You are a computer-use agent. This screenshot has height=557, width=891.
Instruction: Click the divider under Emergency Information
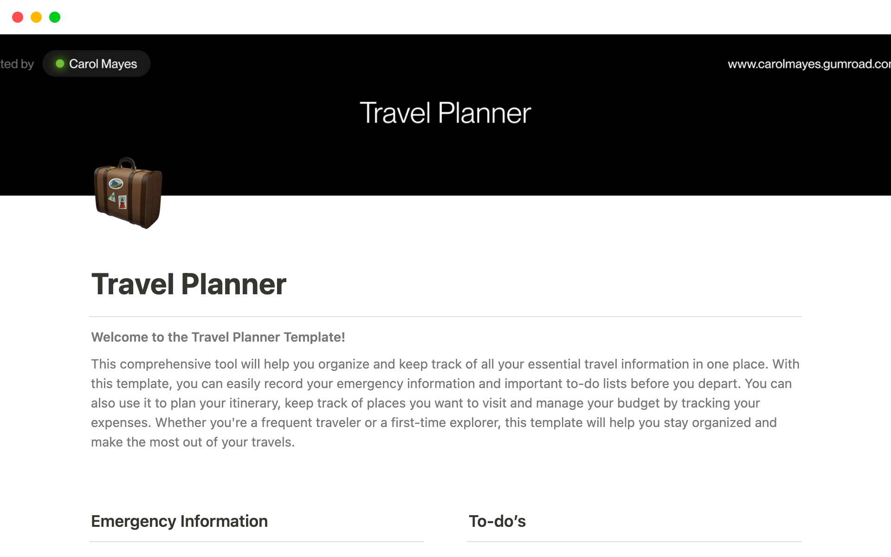(x=256, y=541)
